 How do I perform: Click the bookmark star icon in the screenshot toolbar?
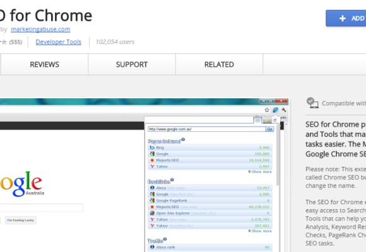(x=267, y=110)
